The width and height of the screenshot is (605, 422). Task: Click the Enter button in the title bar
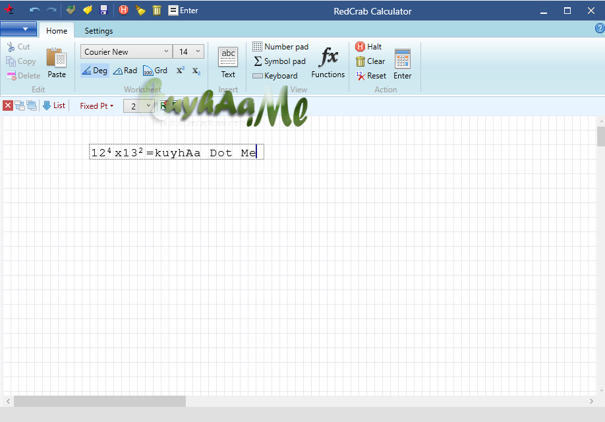tap(183, 11)
